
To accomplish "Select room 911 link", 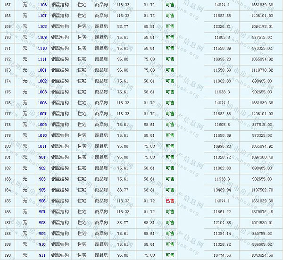I will 42,255.
